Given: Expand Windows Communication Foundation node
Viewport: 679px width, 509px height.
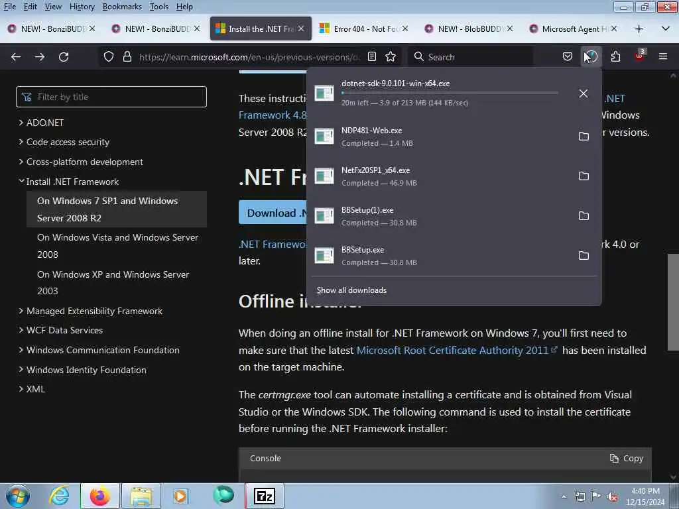Looking at the screenshot, I should [x=21, y=350].
